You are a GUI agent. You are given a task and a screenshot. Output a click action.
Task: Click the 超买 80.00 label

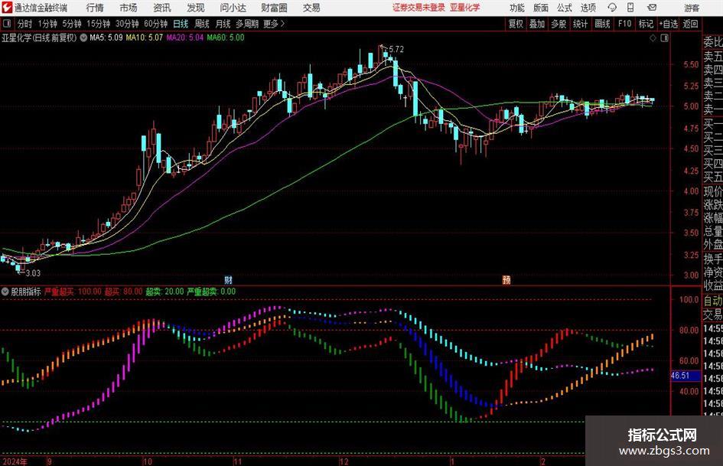click(x=124, y=292)
